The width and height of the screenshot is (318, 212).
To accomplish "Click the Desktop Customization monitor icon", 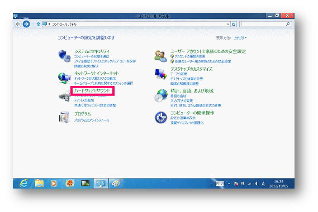I will (x=160, y=74).
